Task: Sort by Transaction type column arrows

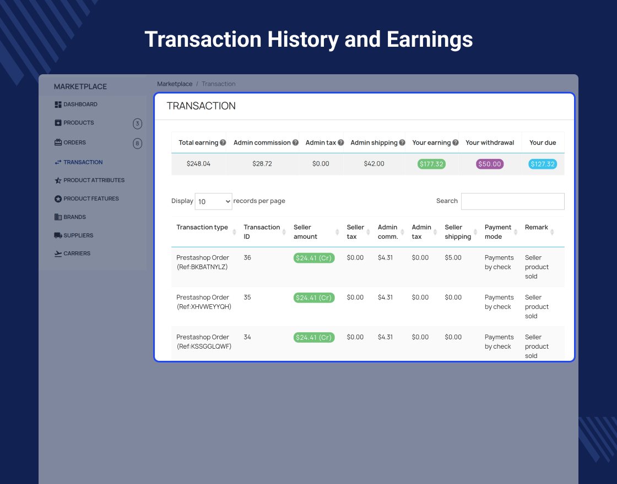Action: pyautogui.click(x=234, y=232)
